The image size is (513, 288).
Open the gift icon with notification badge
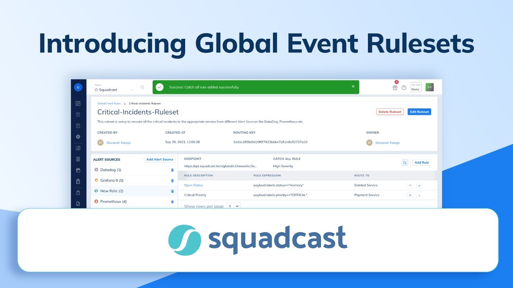395,87
